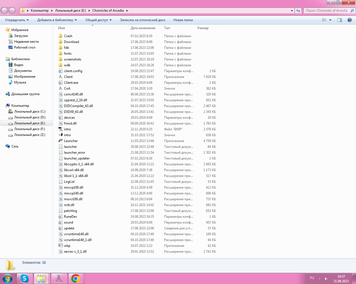The image size is (356, 284).
Task: Open Skype from the taskbar
Action: click(24, 278)
